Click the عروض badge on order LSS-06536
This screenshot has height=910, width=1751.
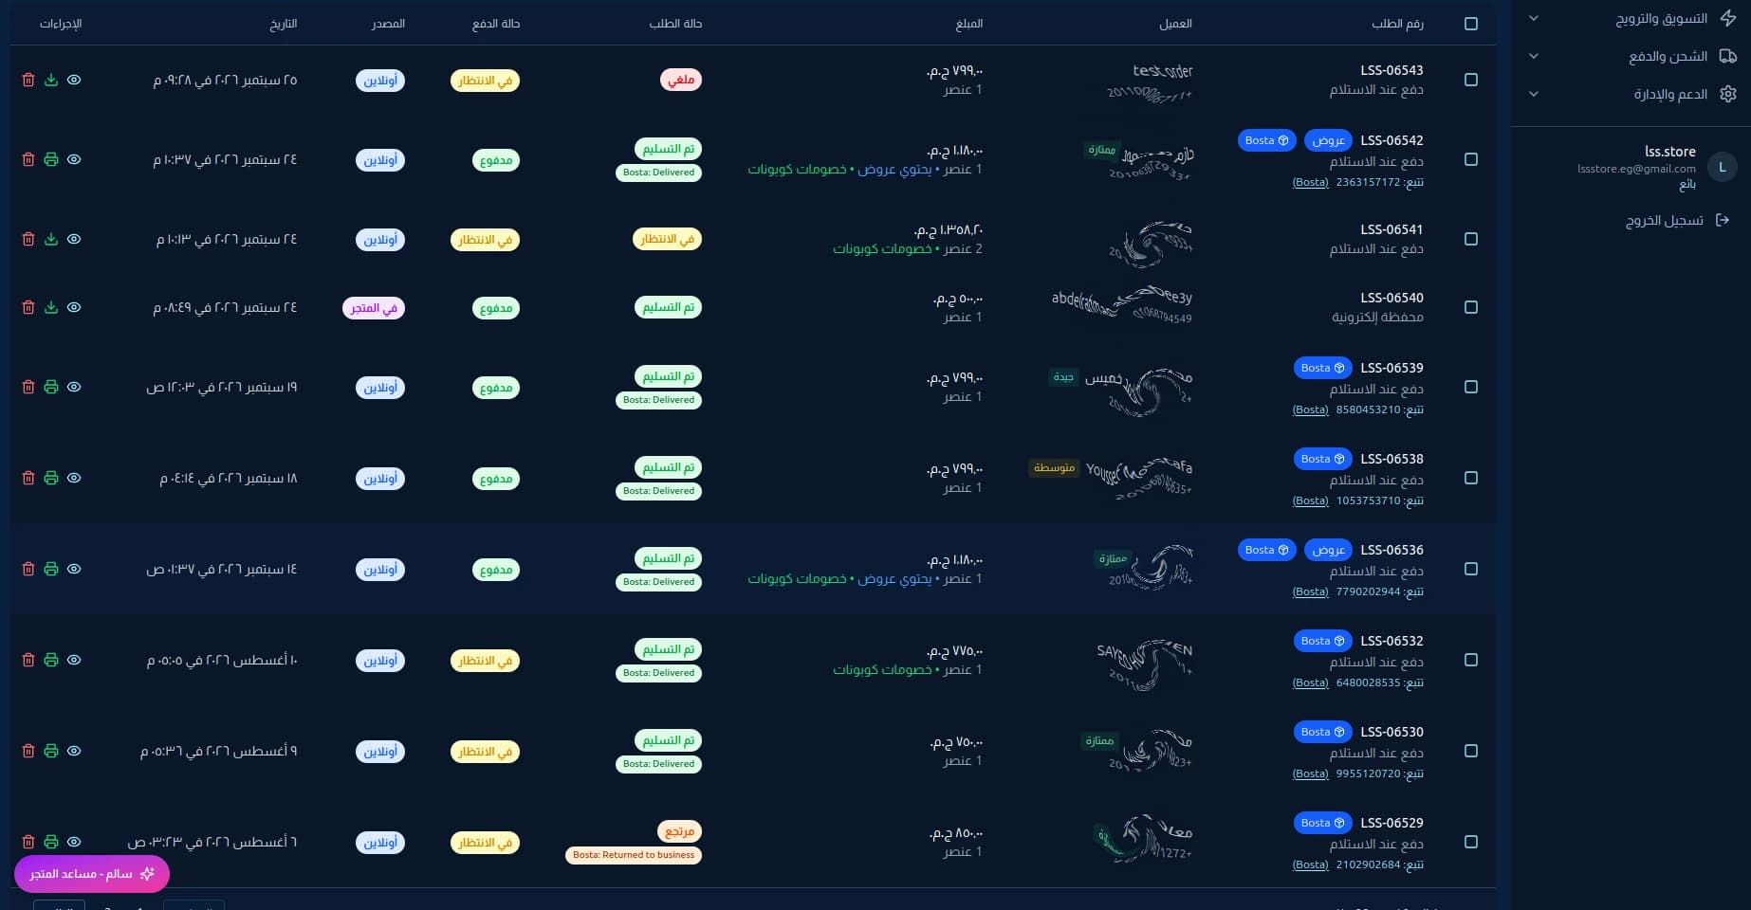coord(1329,550)
